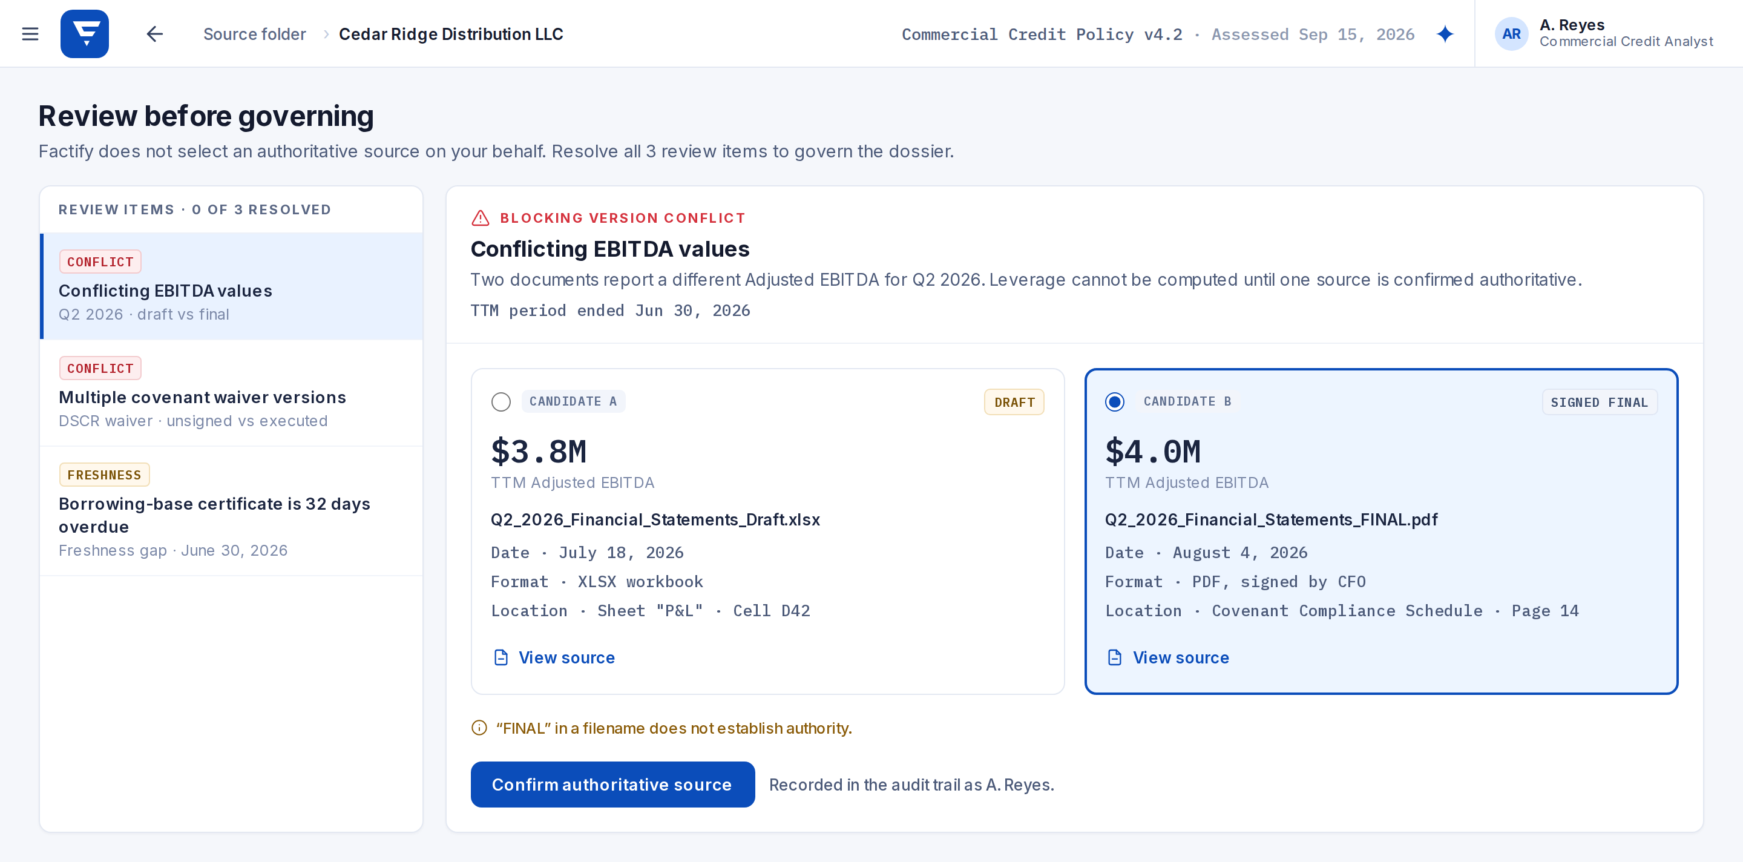
Task: Open Source folder breadcrumb
Action: (x=254, y=34)
